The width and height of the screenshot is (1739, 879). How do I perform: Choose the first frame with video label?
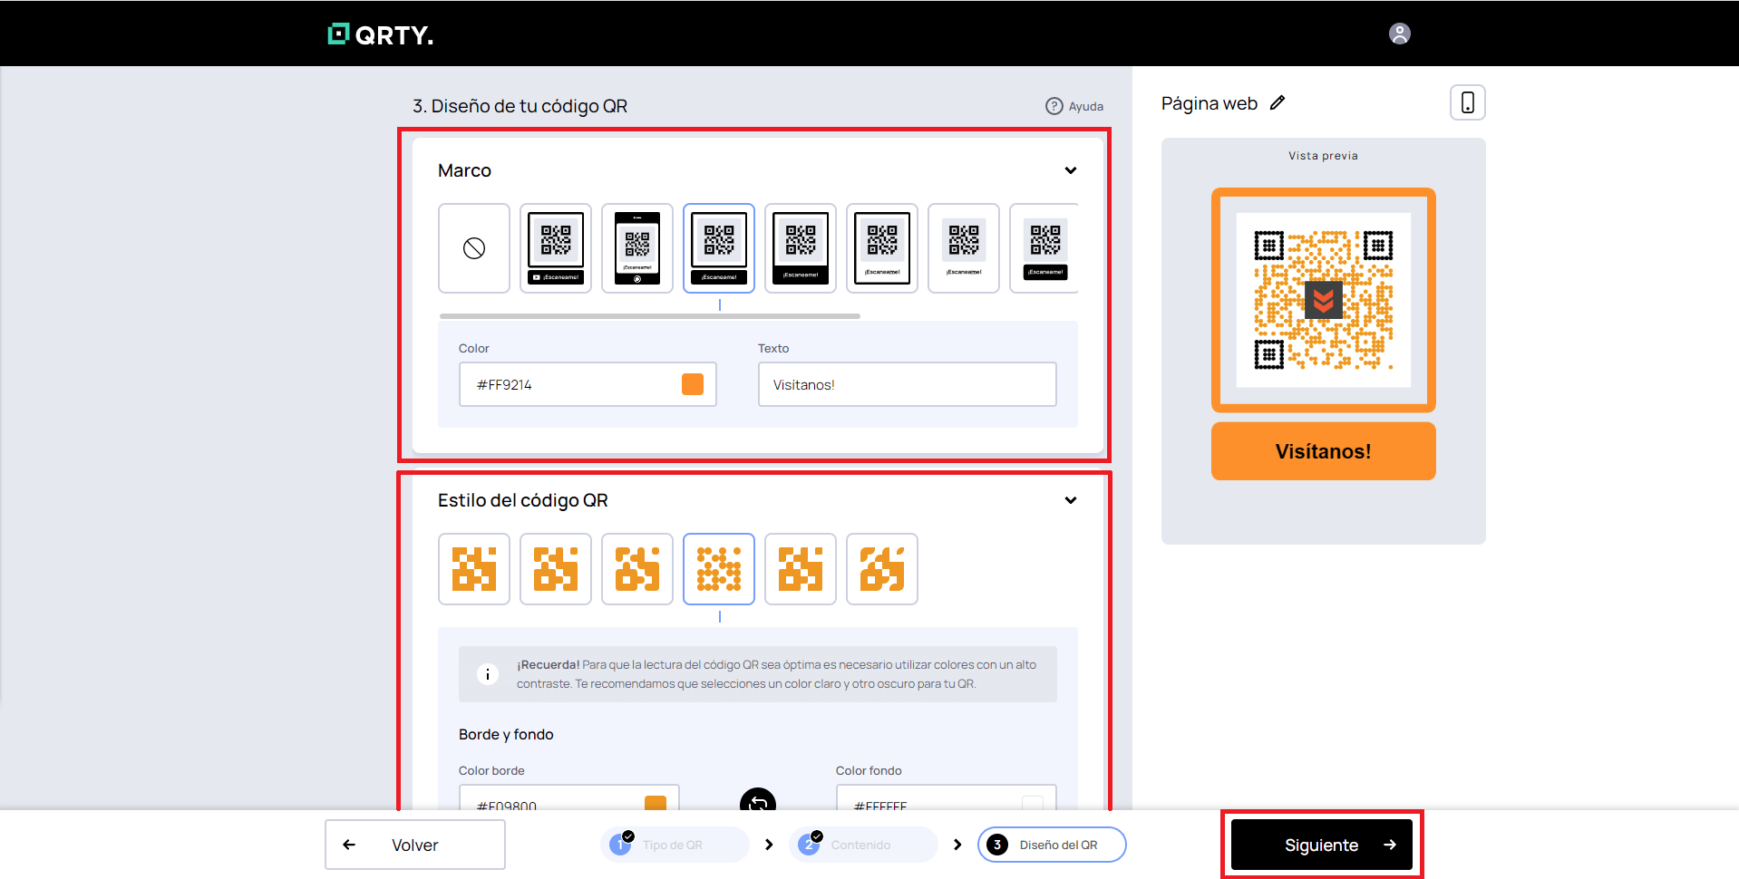coord(556,248)
